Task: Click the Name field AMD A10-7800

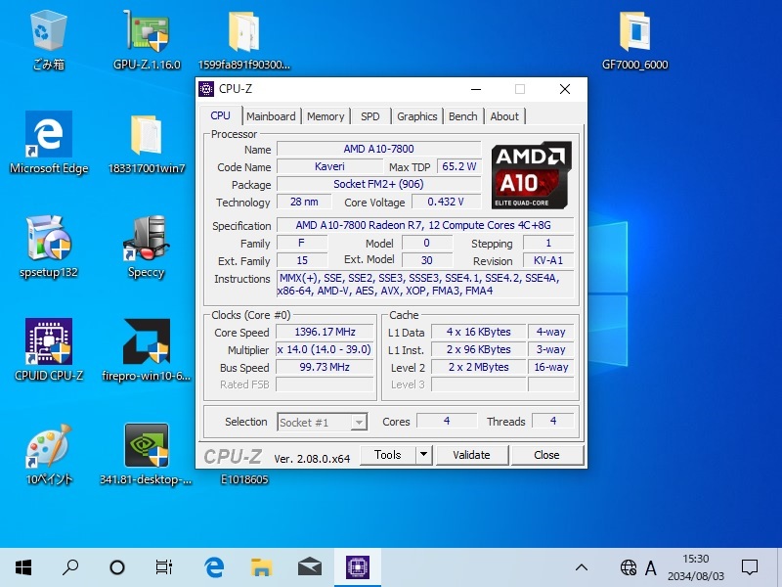Action: click(378, 149)
